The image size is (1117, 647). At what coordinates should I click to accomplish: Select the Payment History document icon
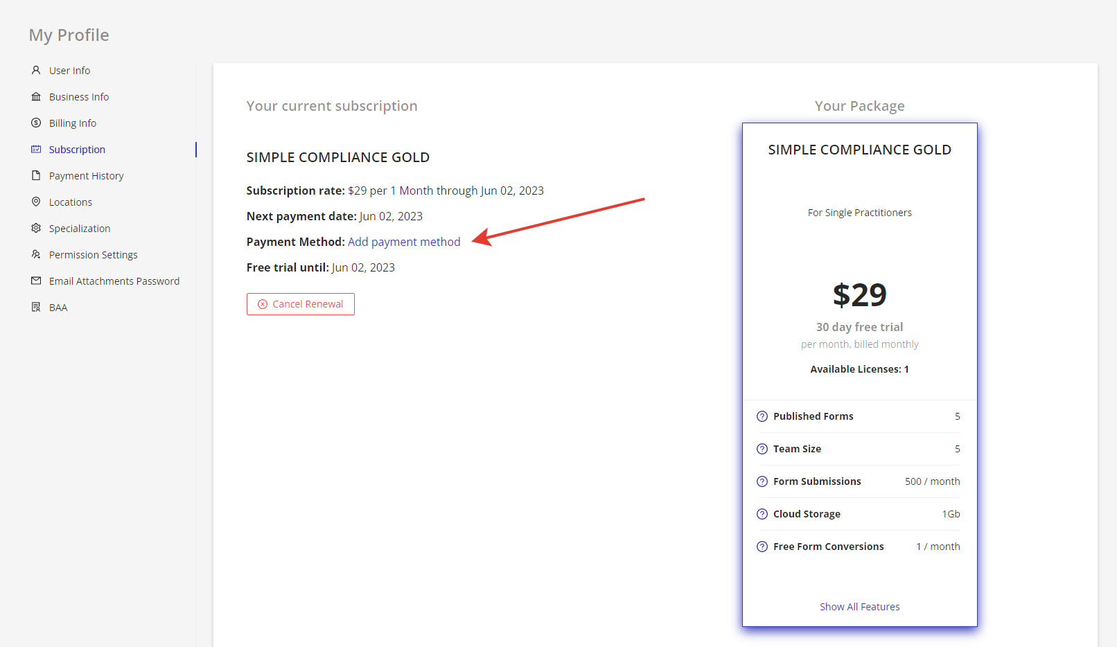pyautogui.click(x=35, y=175)
